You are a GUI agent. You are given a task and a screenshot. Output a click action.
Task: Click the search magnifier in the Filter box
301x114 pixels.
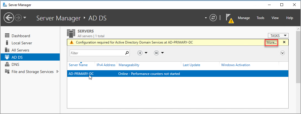pyautogui.click(x=127, y=53)
